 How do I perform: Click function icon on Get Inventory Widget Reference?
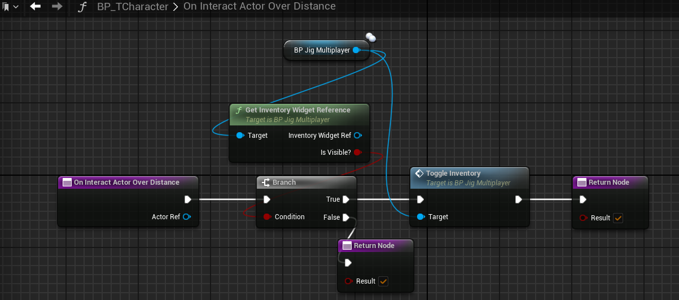239,110
